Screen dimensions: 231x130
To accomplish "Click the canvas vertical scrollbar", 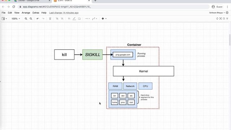I will pyautogui.click(x=230, y=40).
